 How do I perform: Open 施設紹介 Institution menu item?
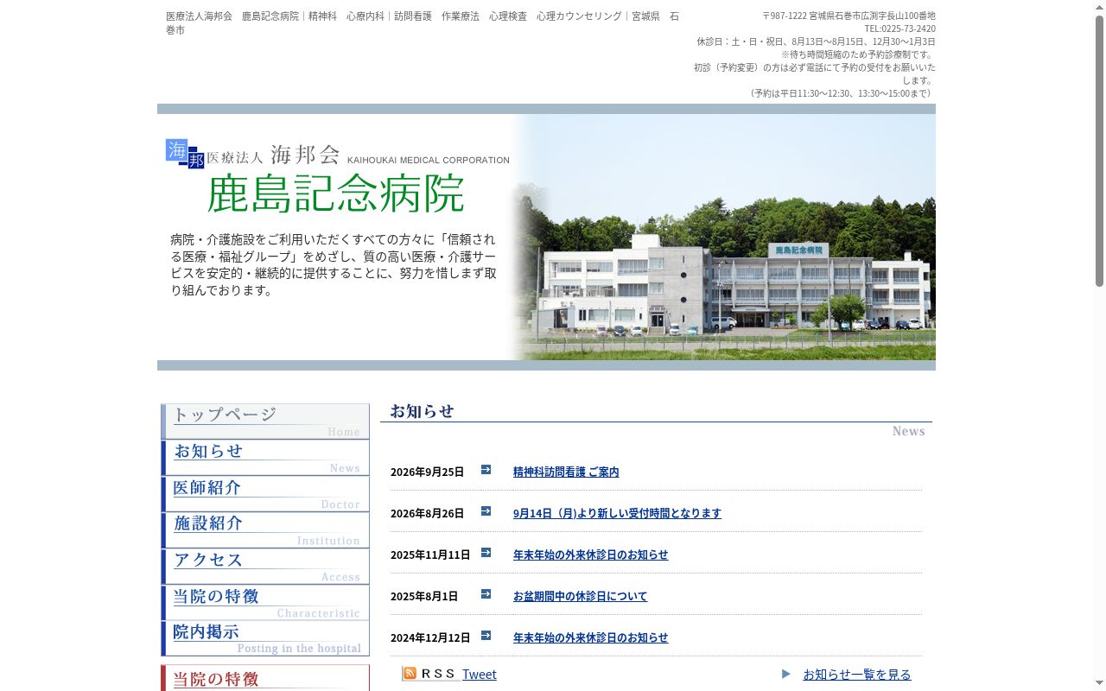(265, 530)
